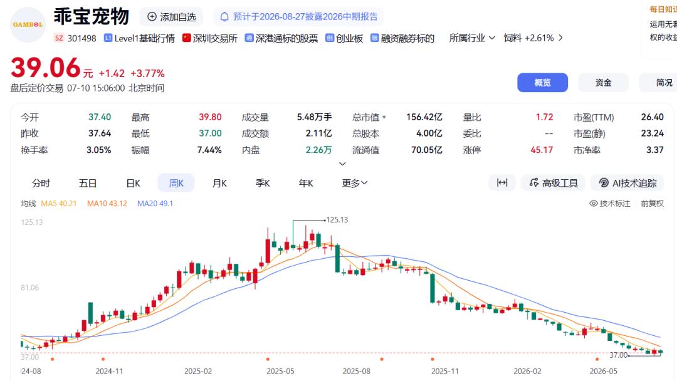Click the 成交量 value 5.48万手
Image resolution: width=677 pixels, height=381 pixels.
(314, 117)
